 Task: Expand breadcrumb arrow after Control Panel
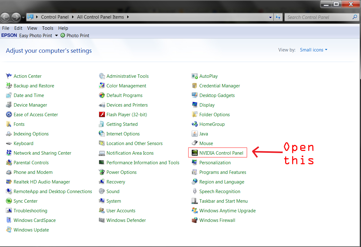click(x=73, y=17)
